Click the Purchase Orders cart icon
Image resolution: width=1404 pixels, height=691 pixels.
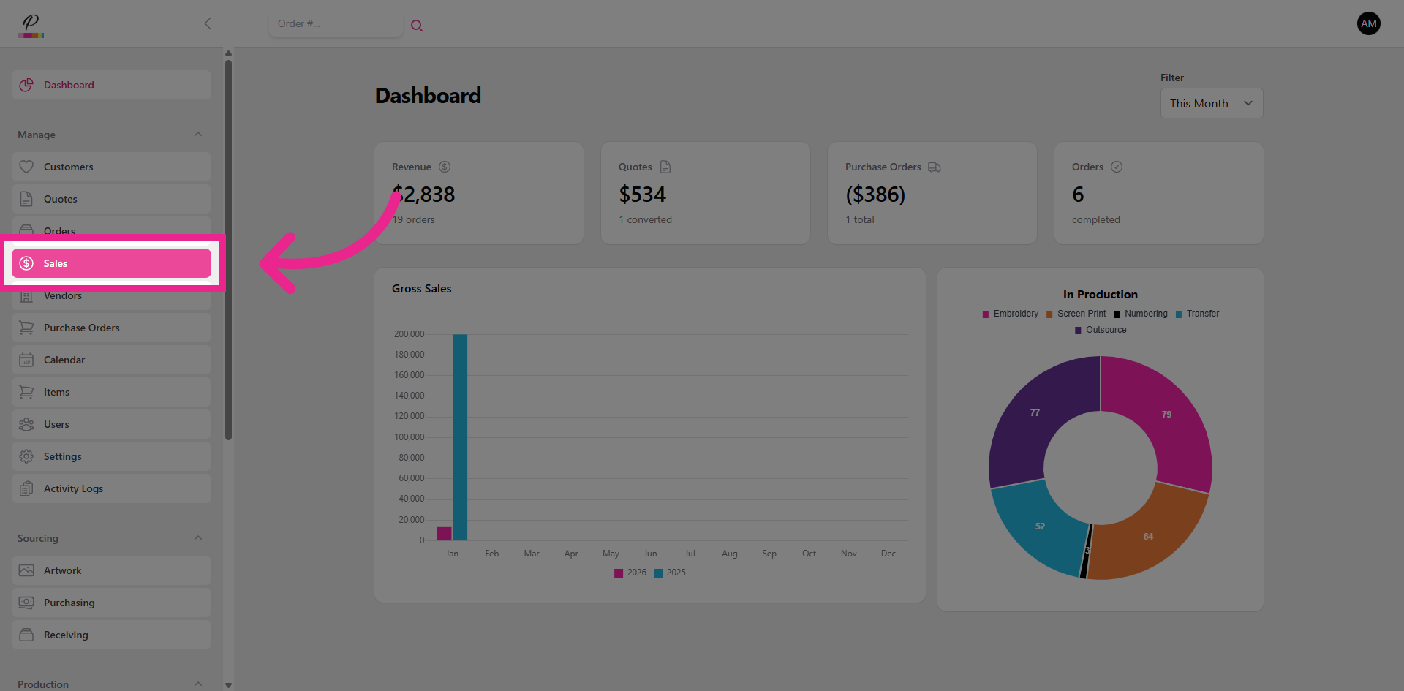[x=26, y=328]
